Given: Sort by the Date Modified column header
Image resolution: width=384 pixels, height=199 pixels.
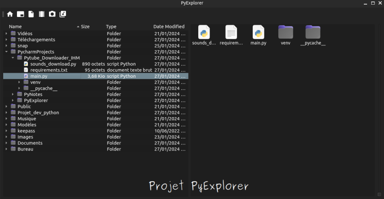Looking at the screenshot, I should [x=168, y=27].
